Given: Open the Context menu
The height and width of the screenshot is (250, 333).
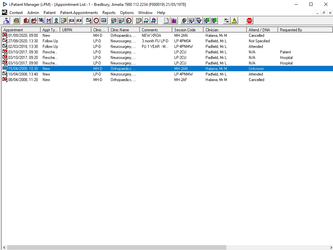Looking at the screenshot, I should tap(16, 13).
